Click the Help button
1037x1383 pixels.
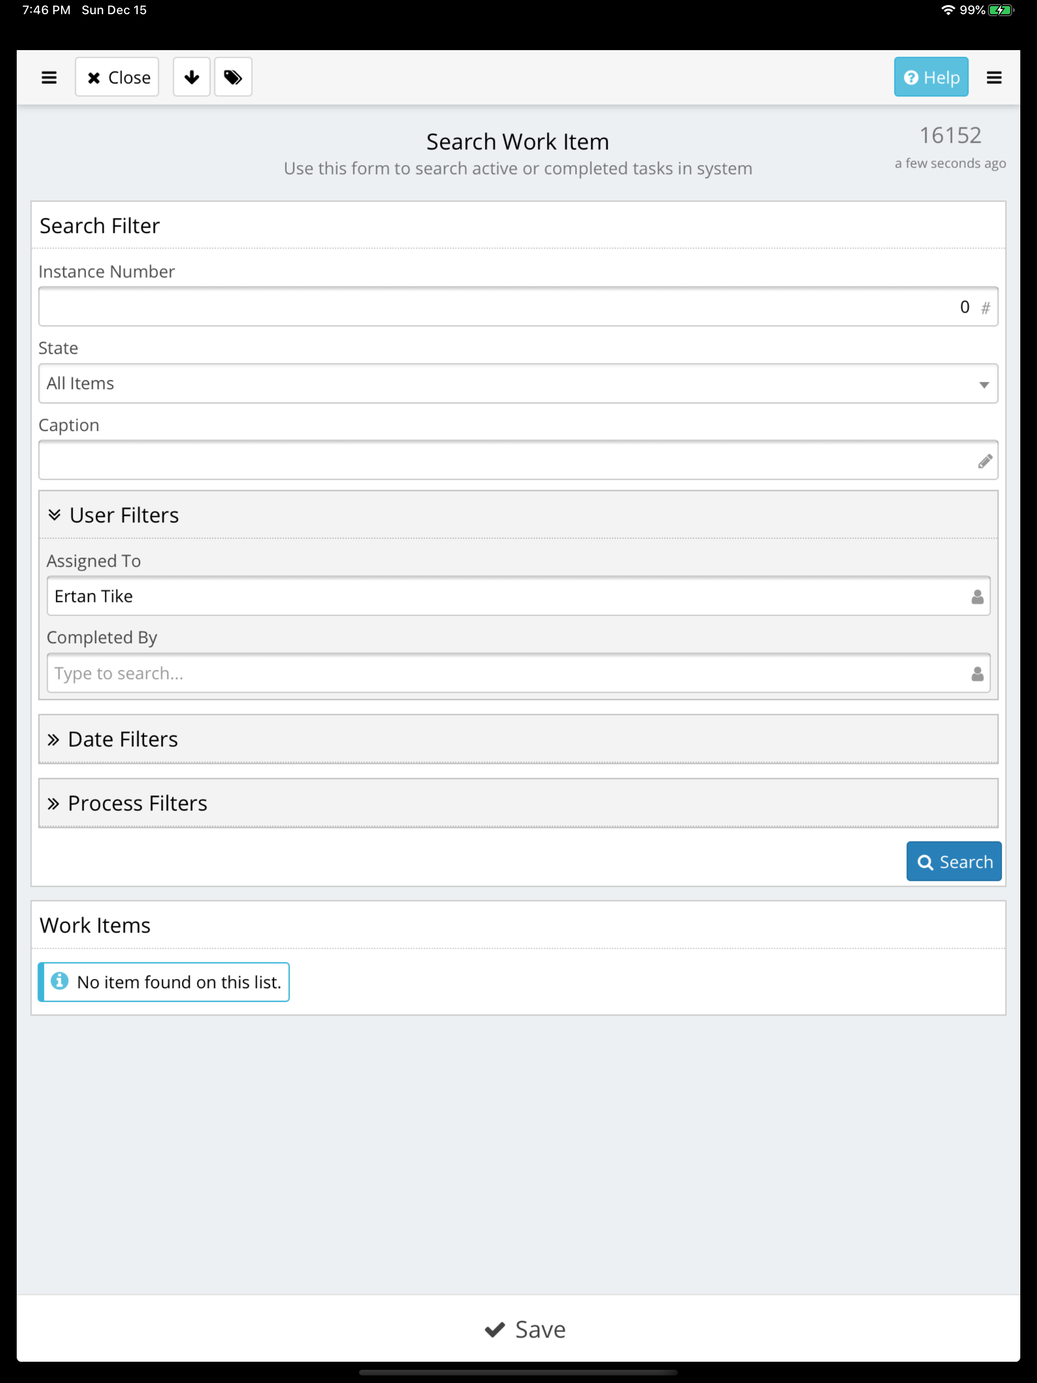pyautogui.click(x=931, y=77)
